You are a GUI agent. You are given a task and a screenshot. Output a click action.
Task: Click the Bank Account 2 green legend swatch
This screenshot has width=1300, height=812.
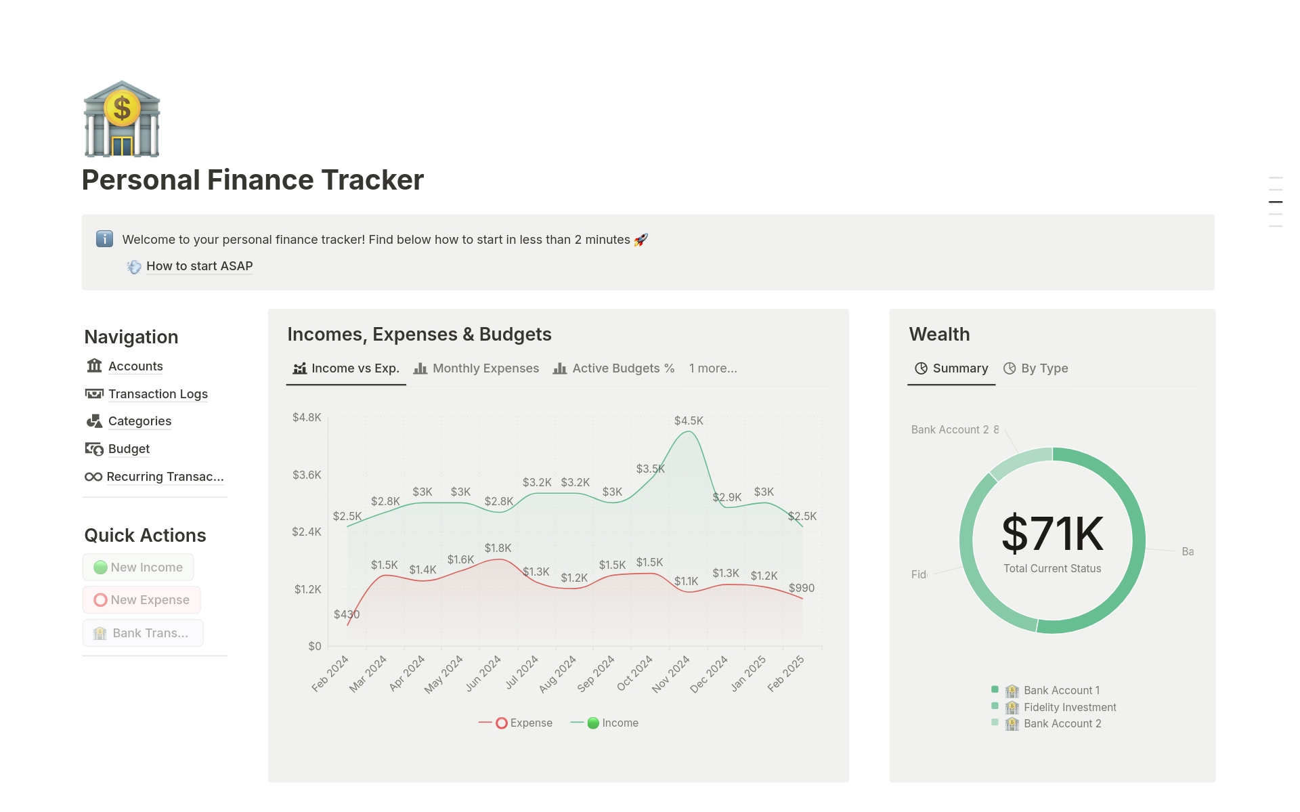(995, 723)
